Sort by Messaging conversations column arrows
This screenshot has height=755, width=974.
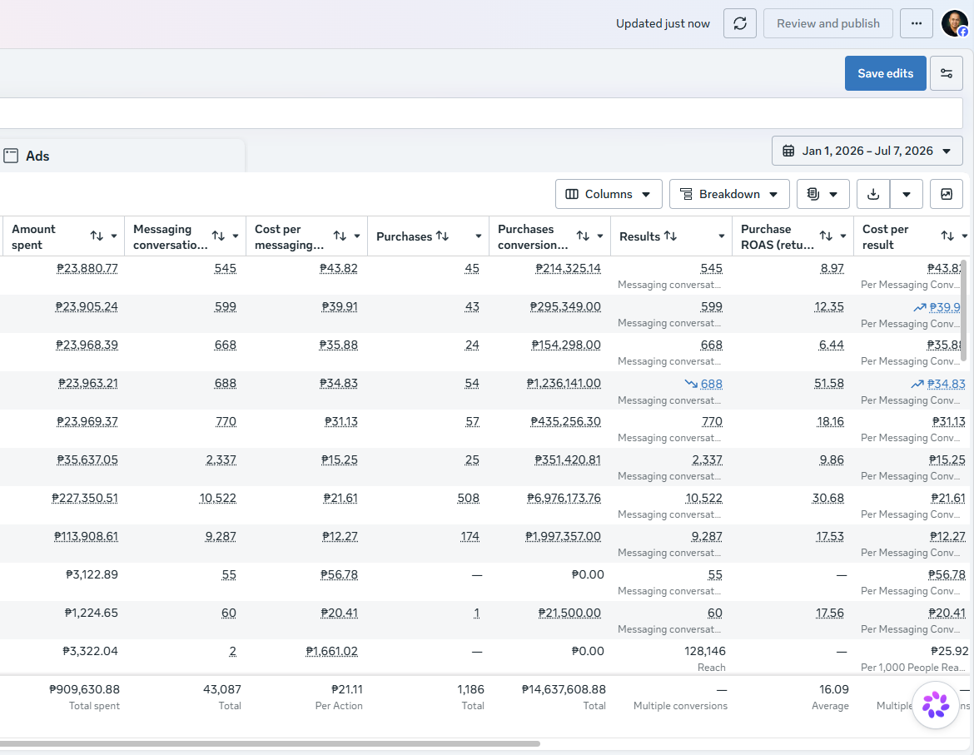click(218, 236)
